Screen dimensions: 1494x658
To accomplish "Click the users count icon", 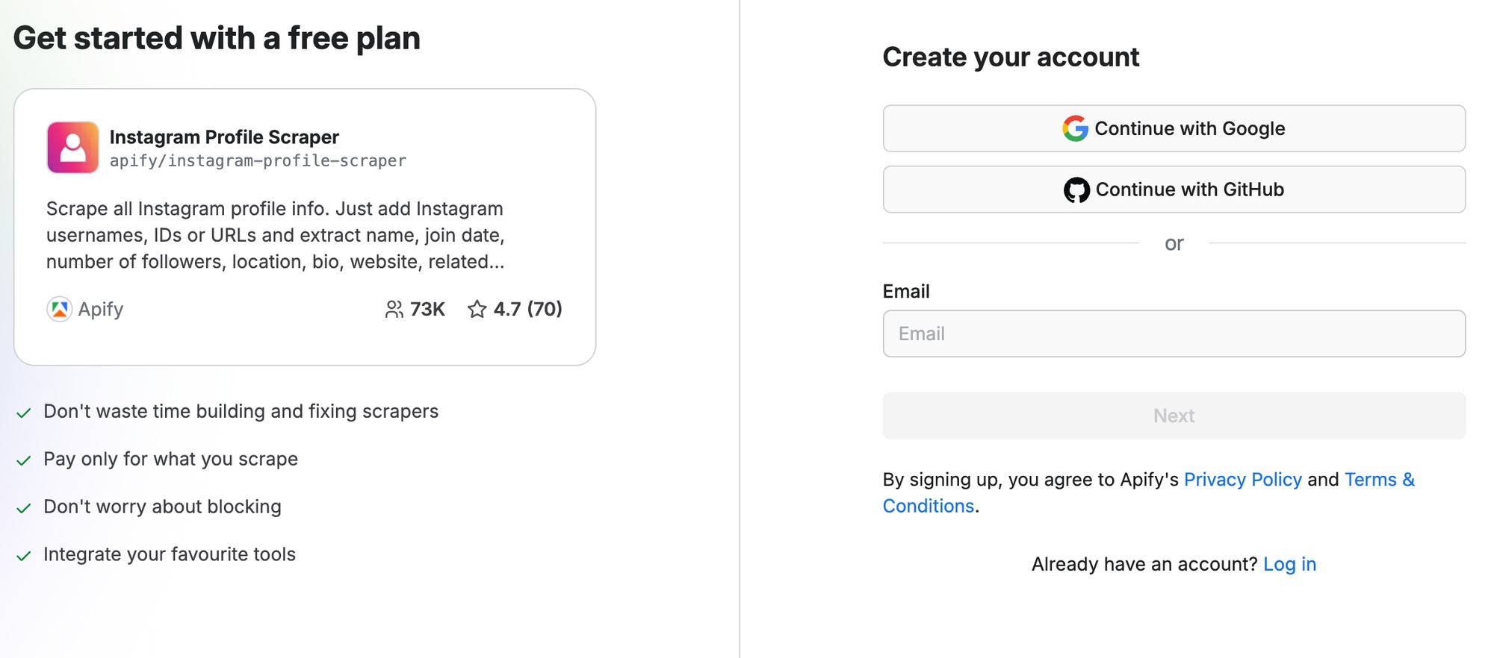I will (394, 309).
